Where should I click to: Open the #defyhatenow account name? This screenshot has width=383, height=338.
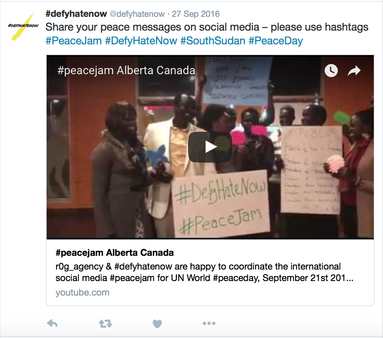pyautogui.click(x=76, y=14)
